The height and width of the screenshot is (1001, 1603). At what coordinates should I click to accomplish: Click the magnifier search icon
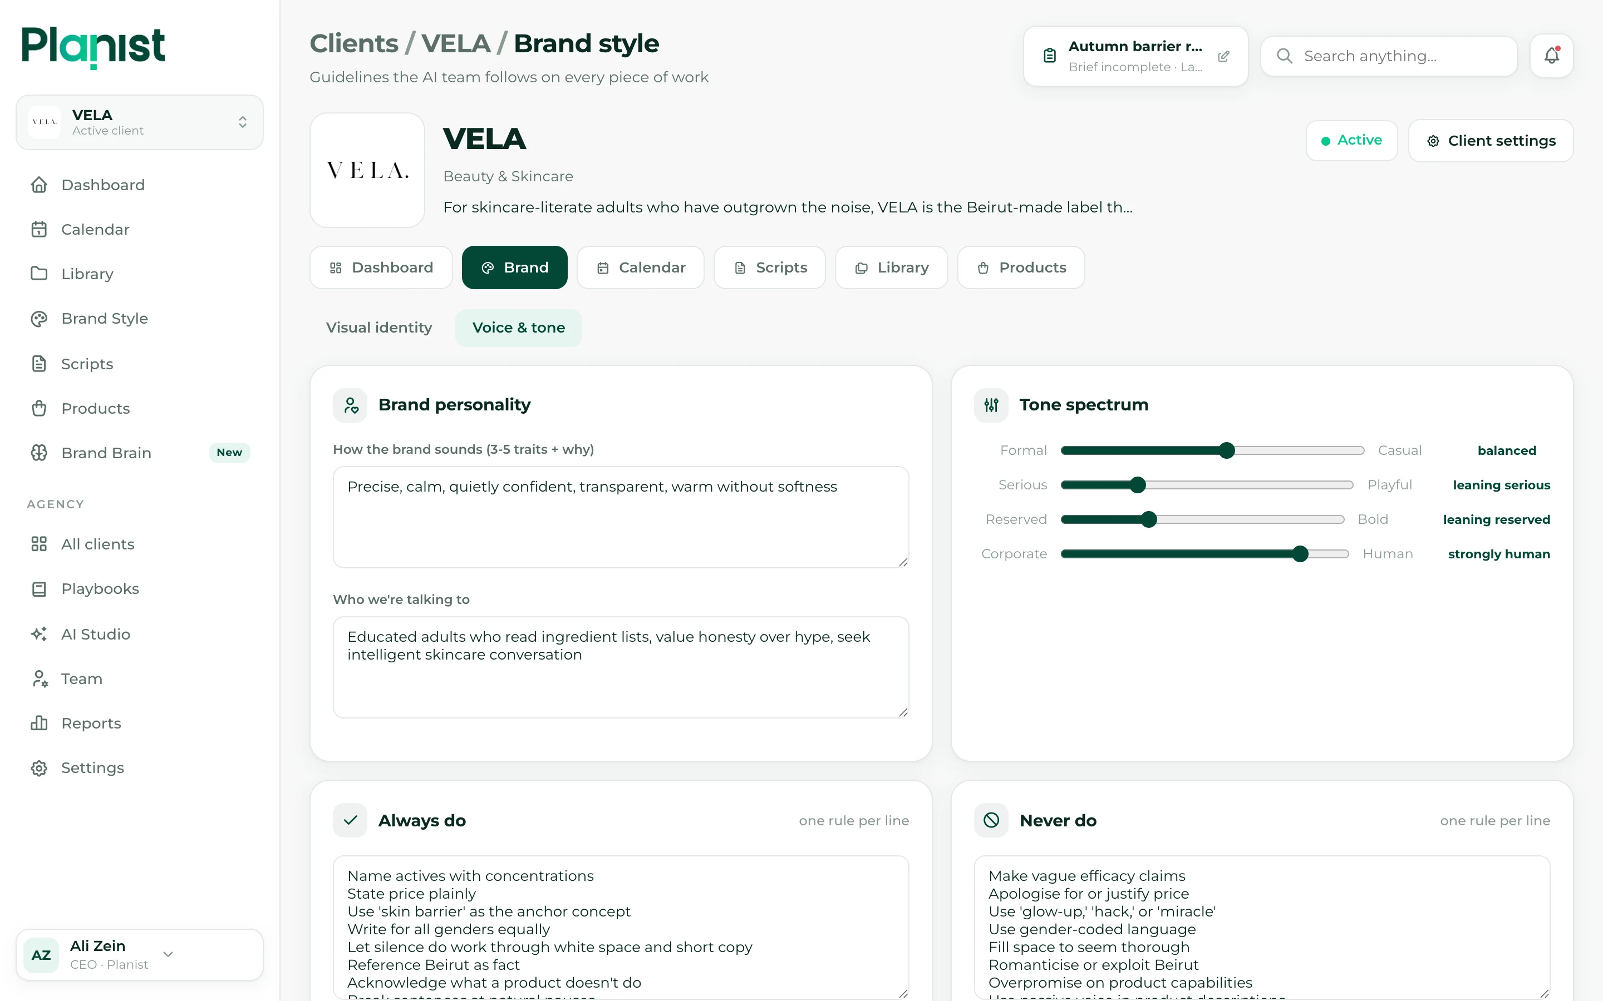click(x=1285, y=56)
